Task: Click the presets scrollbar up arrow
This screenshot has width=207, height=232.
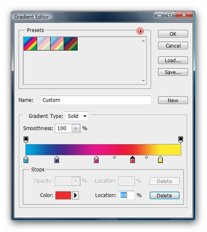Action: click(144, 41)
